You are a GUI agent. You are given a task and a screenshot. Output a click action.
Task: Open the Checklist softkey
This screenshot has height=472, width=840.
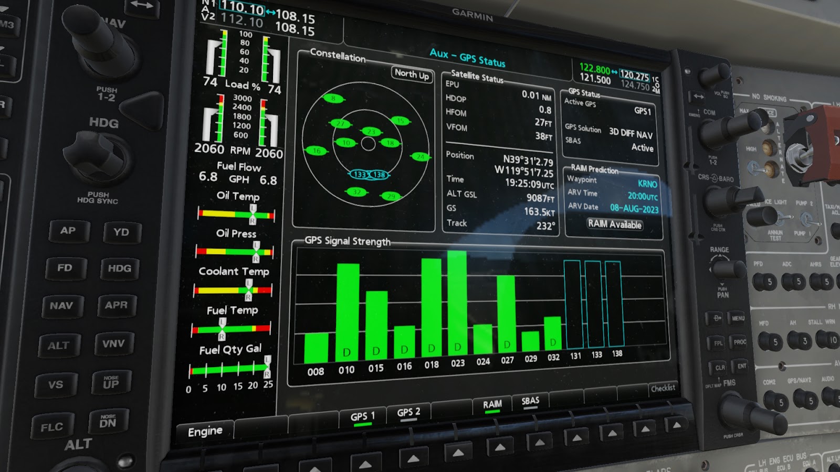tap(663, 388)
